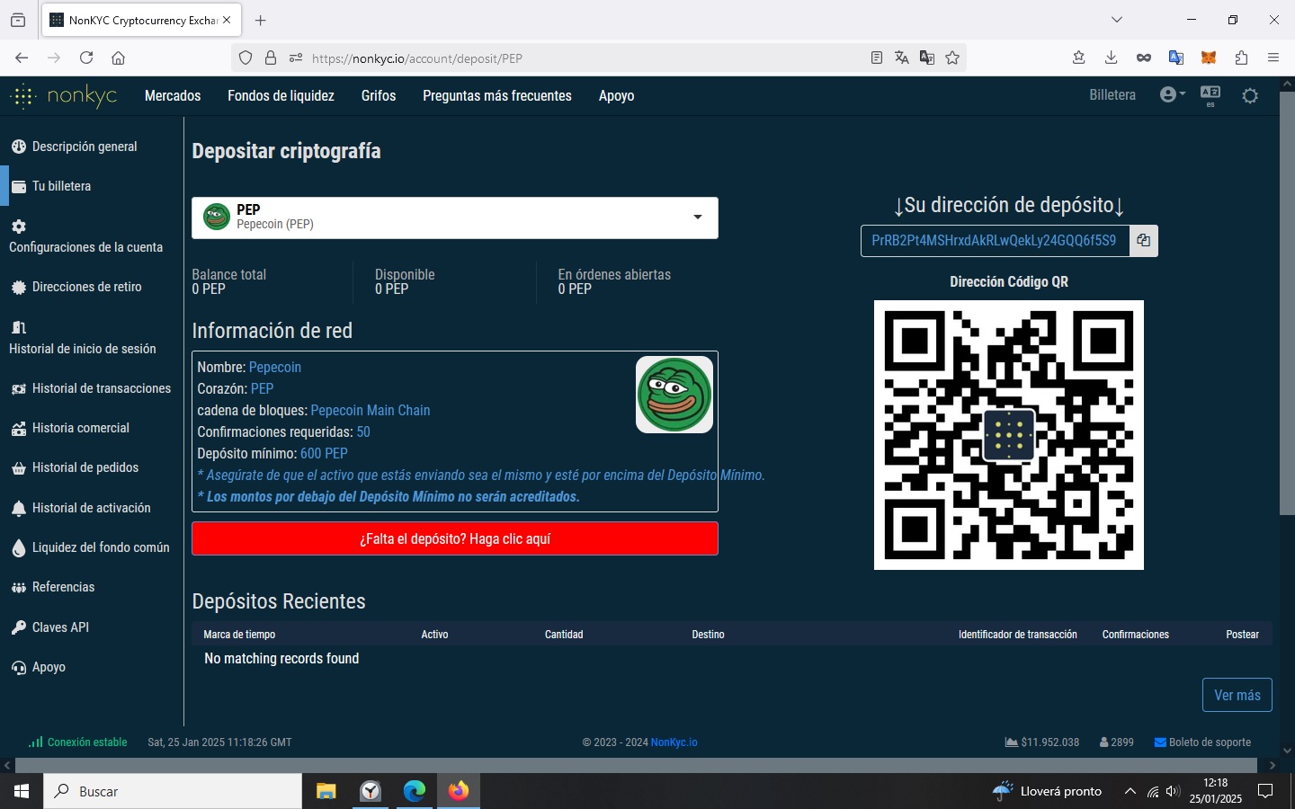This screenshot has width=1295, height=809.
Task: Sort by Activo column
Action: coord(434,635)
